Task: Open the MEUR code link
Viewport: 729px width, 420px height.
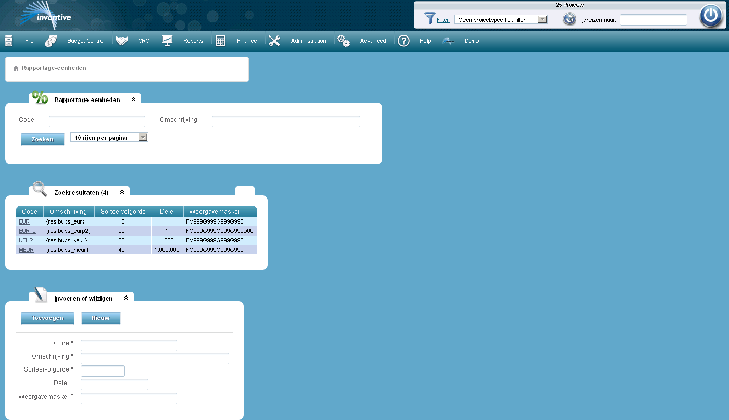Action: 26,250
